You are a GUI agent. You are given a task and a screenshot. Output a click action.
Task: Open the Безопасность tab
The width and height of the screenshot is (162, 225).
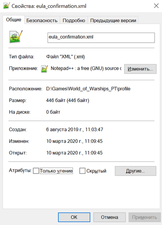tap(42, 21)
